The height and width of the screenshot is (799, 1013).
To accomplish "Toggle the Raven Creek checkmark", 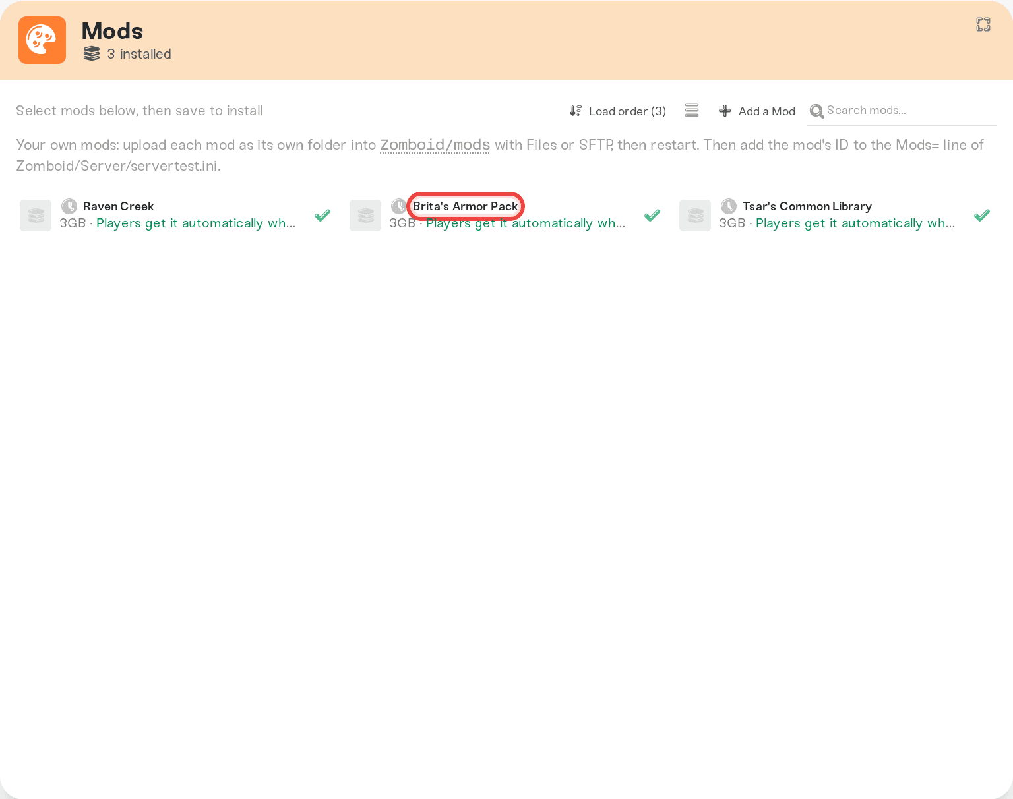I will [322, 216].
